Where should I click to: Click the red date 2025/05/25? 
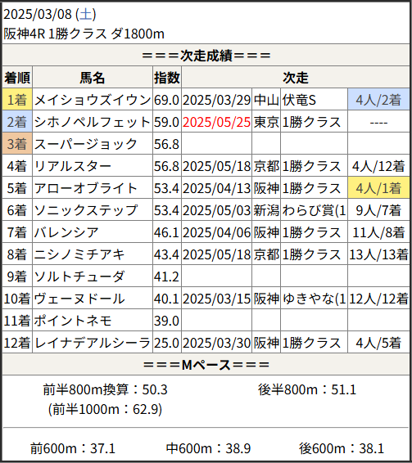click(216, 122)
